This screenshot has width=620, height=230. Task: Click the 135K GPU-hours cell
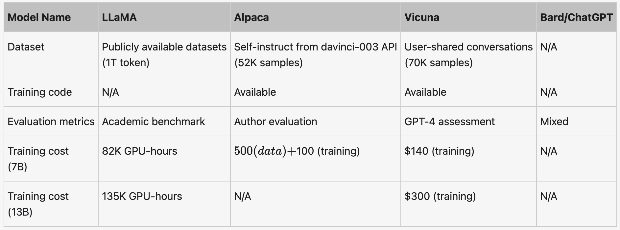click(164, 204)
